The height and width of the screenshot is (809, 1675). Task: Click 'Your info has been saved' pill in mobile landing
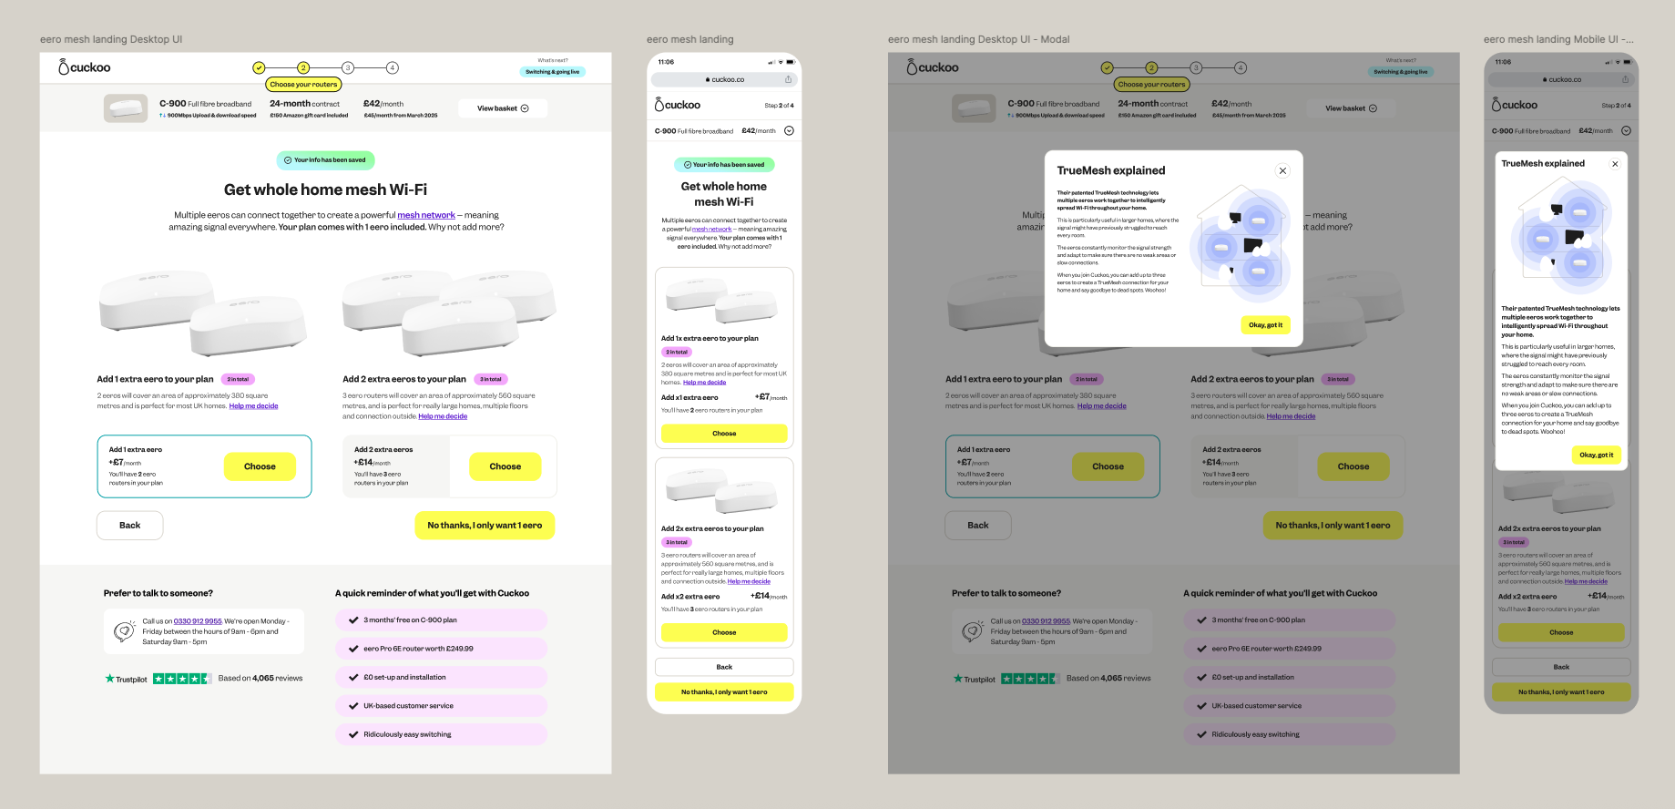point(724,165)
